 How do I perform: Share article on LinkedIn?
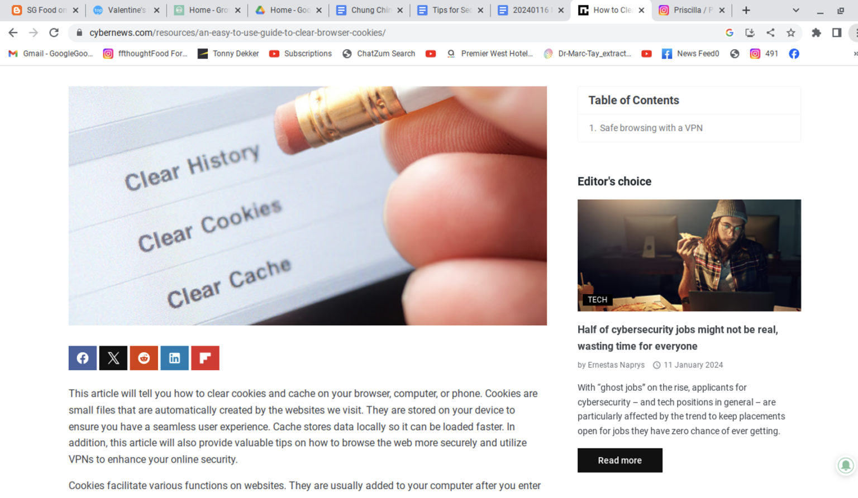coord(174,358)
